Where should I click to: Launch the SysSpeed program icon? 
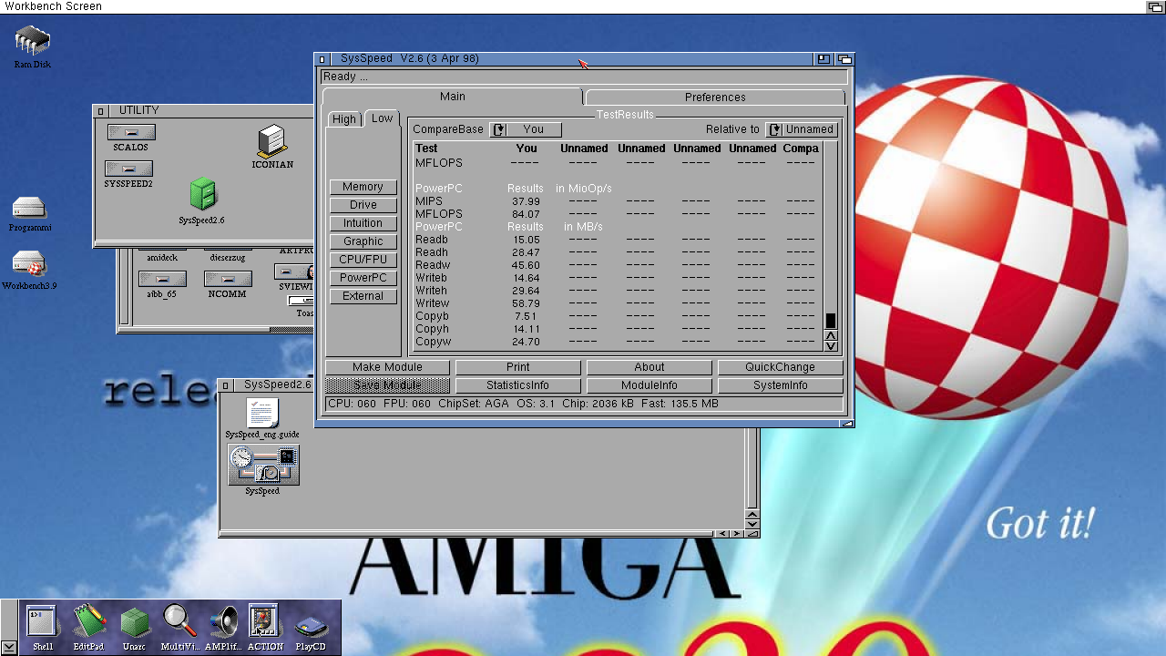(263, 470)
